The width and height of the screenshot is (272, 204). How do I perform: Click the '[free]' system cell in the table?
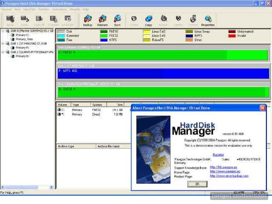(96, 114)
